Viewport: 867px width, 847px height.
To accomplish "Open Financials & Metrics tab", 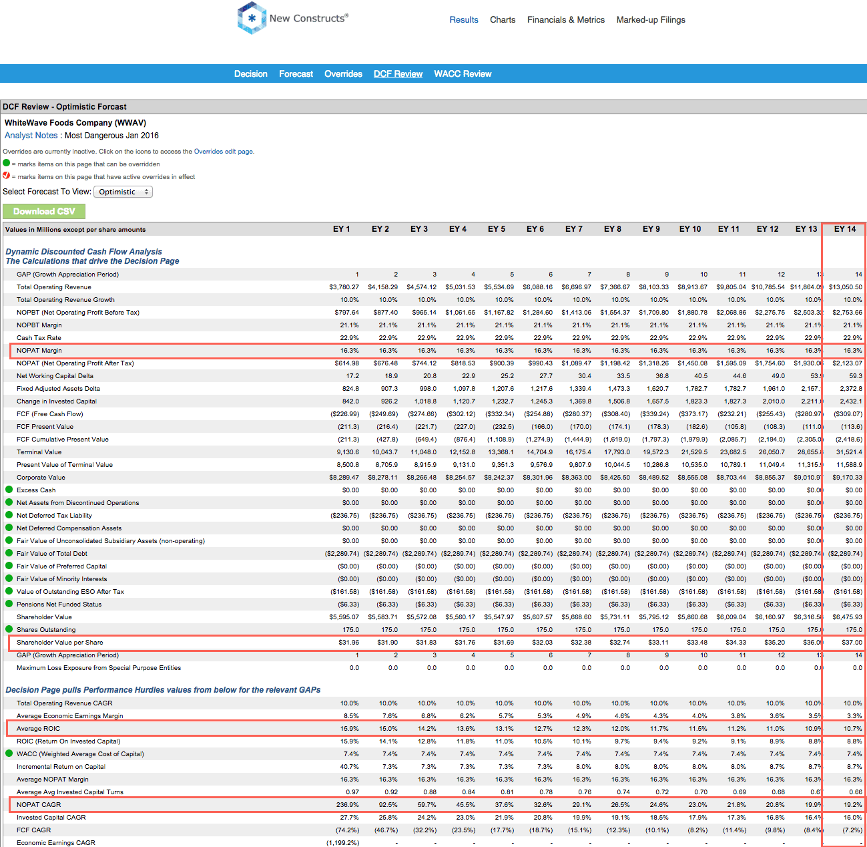I will click(566, 20).
